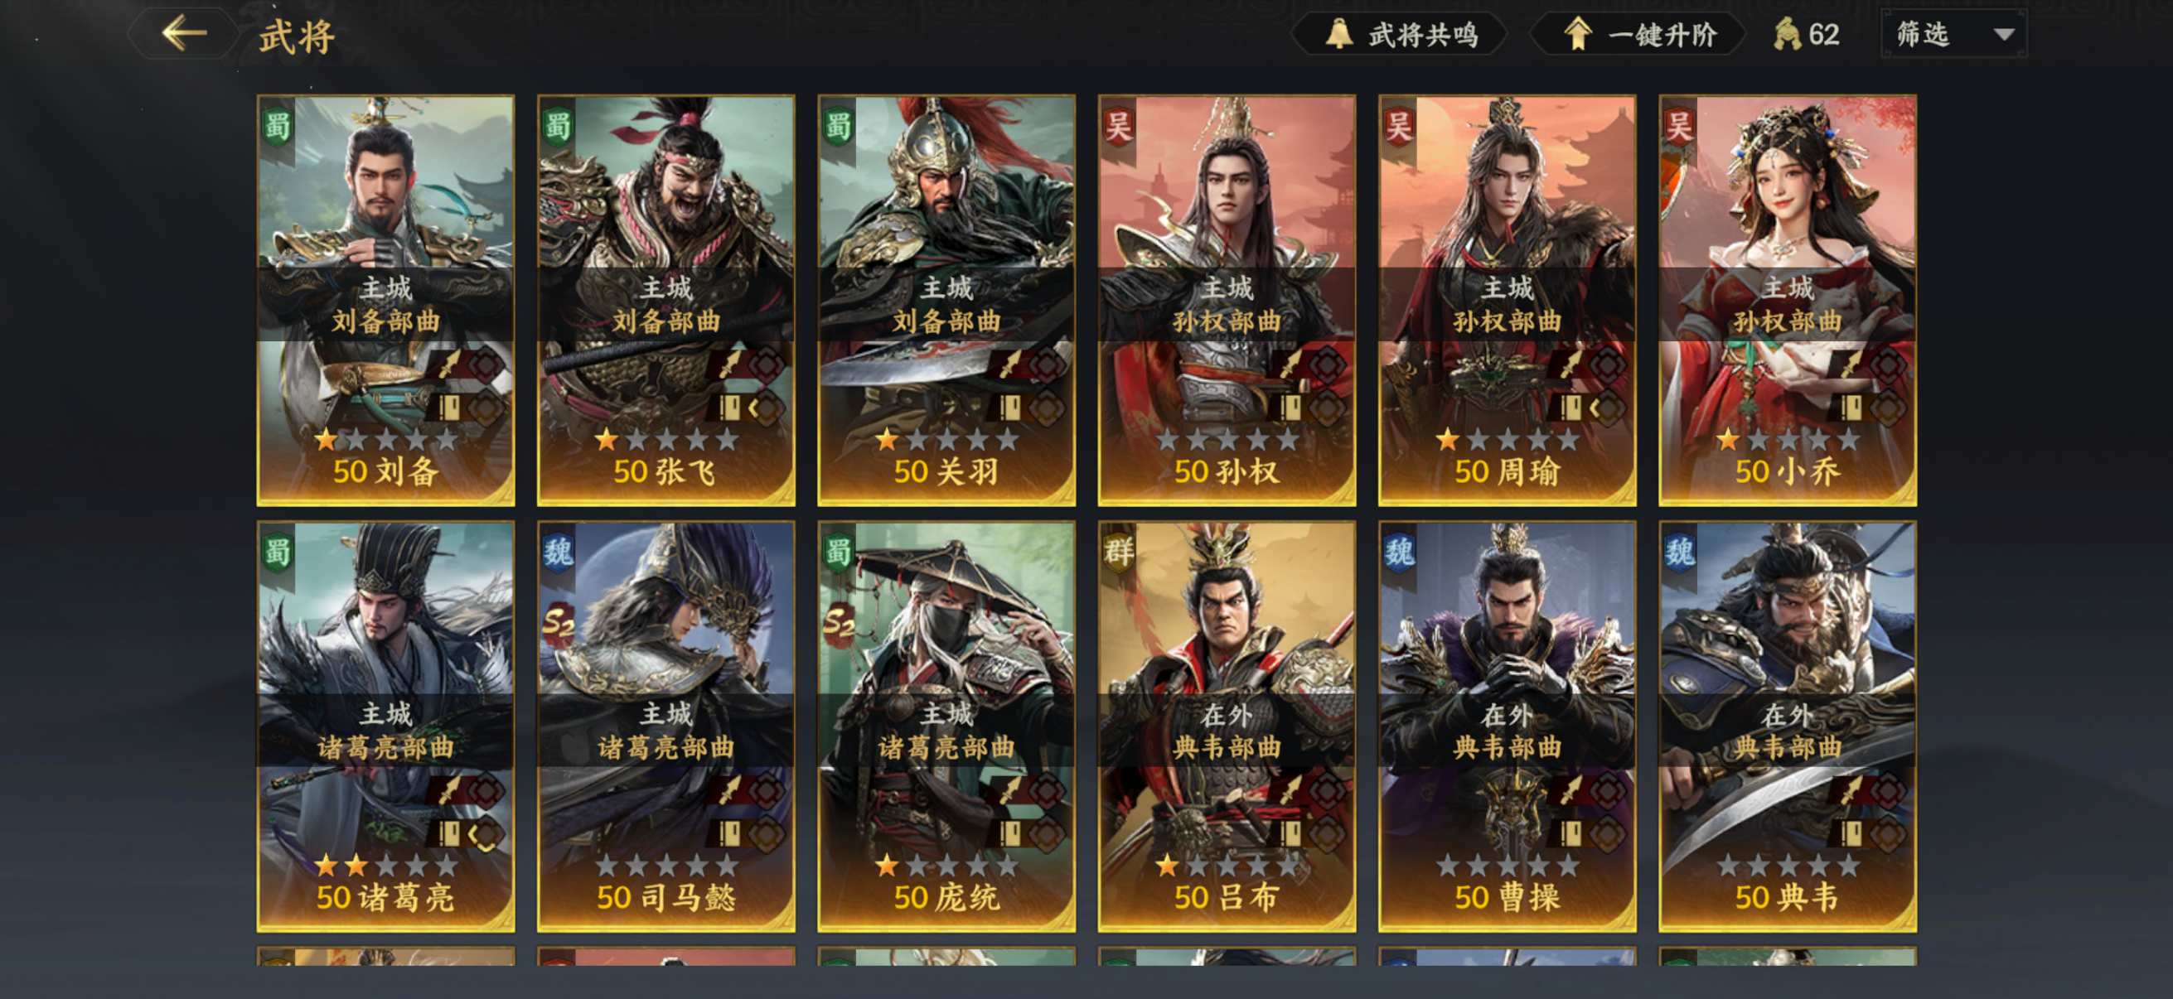Click the 吴 faction badge on 孙权

(1119, 127)
